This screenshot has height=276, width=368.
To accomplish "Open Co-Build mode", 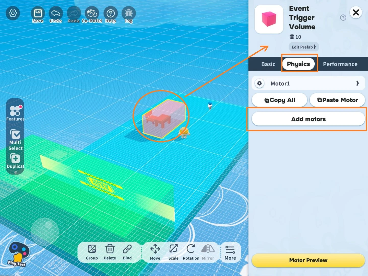I will click(x=92, y=15).
